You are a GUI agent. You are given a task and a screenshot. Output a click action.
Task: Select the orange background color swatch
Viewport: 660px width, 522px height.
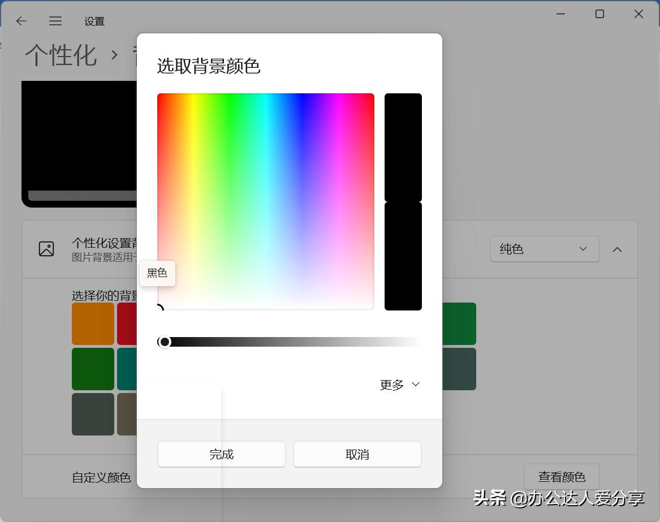tap(93, 323)
